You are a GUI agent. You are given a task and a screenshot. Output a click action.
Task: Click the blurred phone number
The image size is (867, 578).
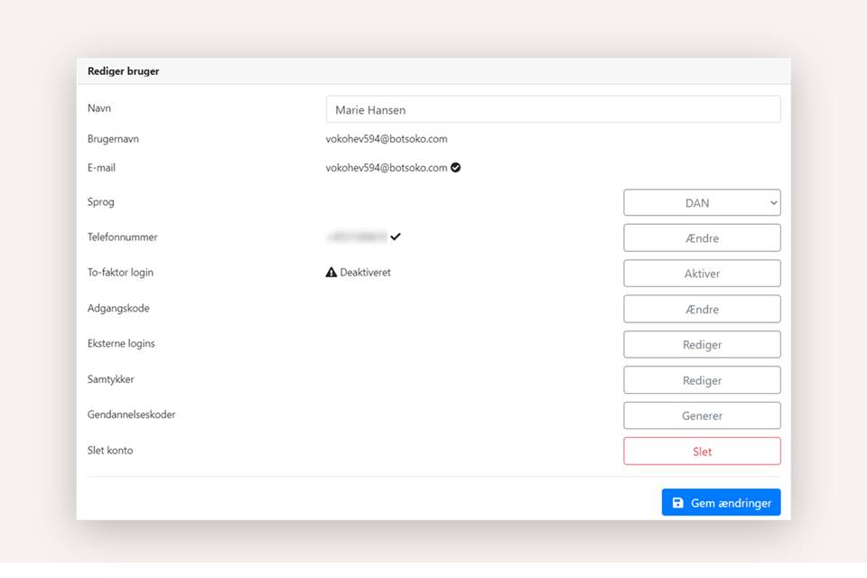click(x=357, y=237)
